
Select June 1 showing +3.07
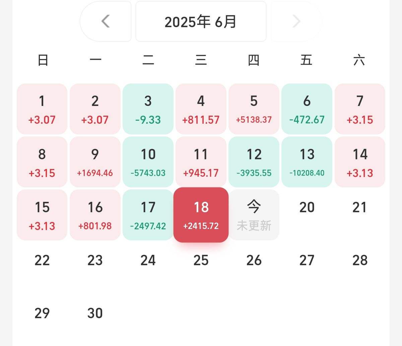[x=42, y=109]
